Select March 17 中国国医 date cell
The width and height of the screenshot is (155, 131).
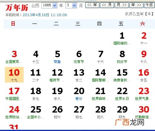point(14,93)
